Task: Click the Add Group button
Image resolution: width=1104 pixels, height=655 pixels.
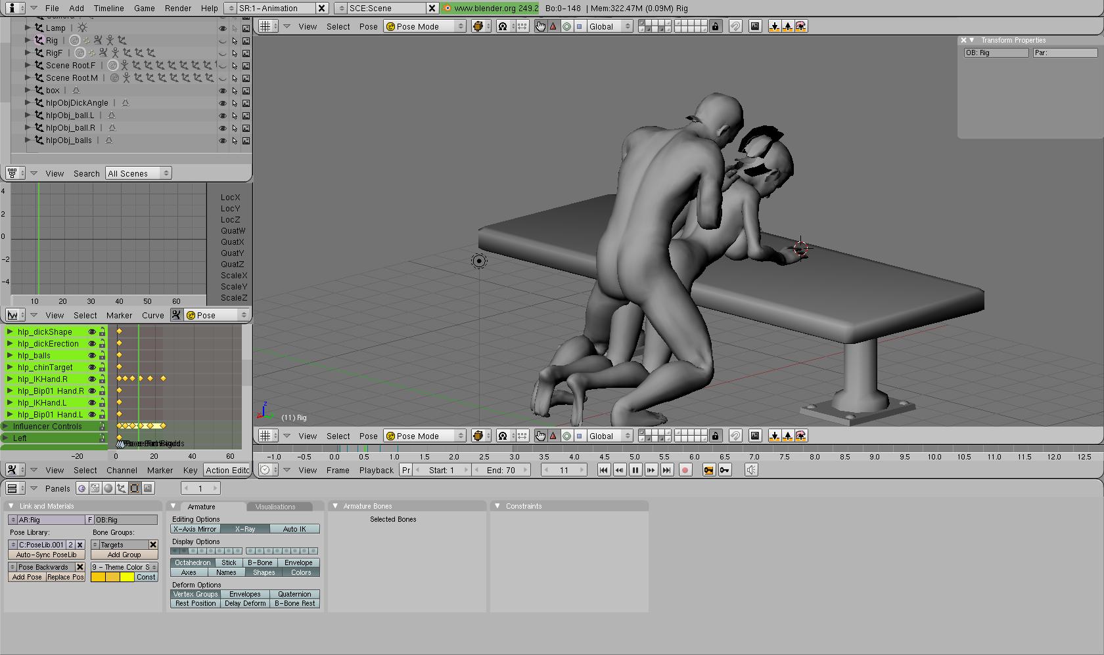Action: [x=124, y=555]
